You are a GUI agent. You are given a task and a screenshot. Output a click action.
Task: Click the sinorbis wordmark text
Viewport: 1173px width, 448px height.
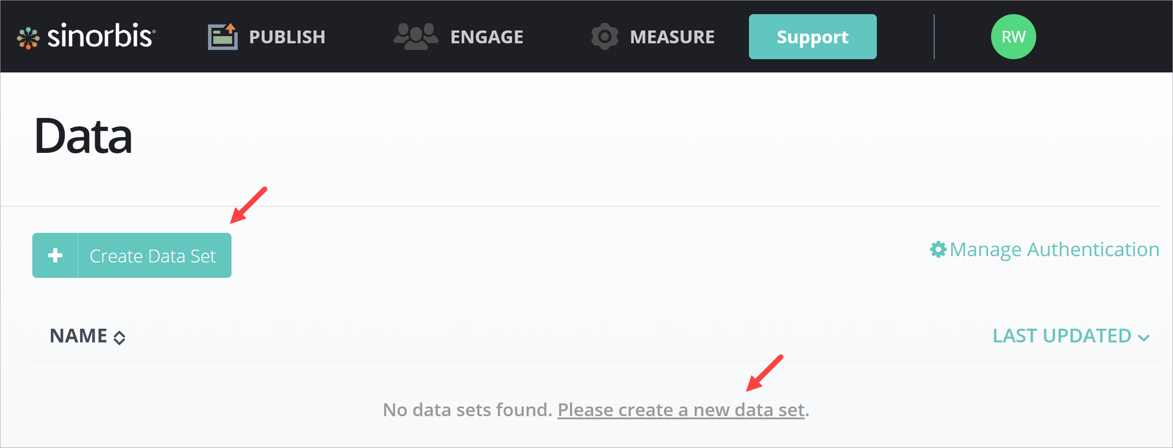click(100, 36)
